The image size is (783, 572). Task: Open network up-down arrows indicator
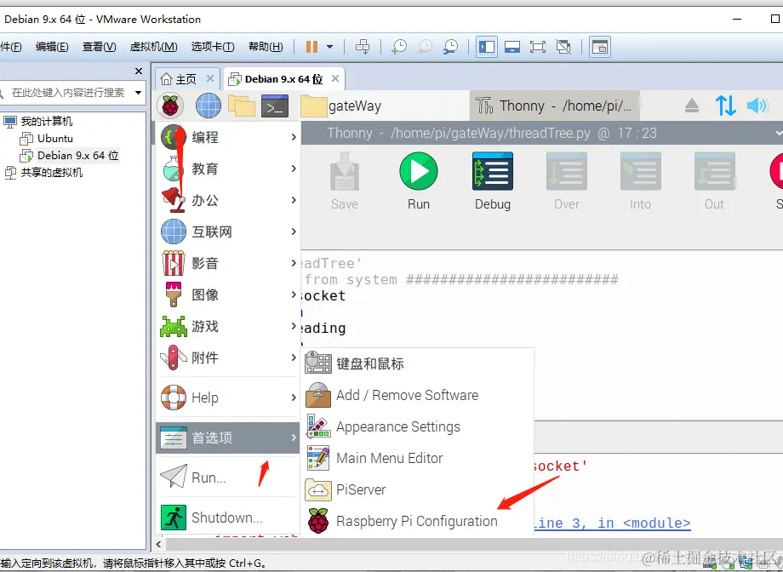(x=726, y=106)
